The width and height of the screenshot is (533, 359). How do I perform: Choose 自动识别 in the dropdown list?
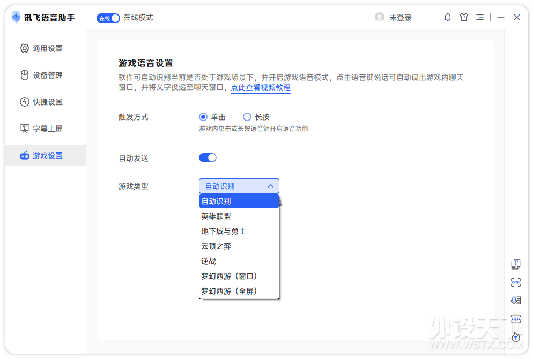coord(239,201)
